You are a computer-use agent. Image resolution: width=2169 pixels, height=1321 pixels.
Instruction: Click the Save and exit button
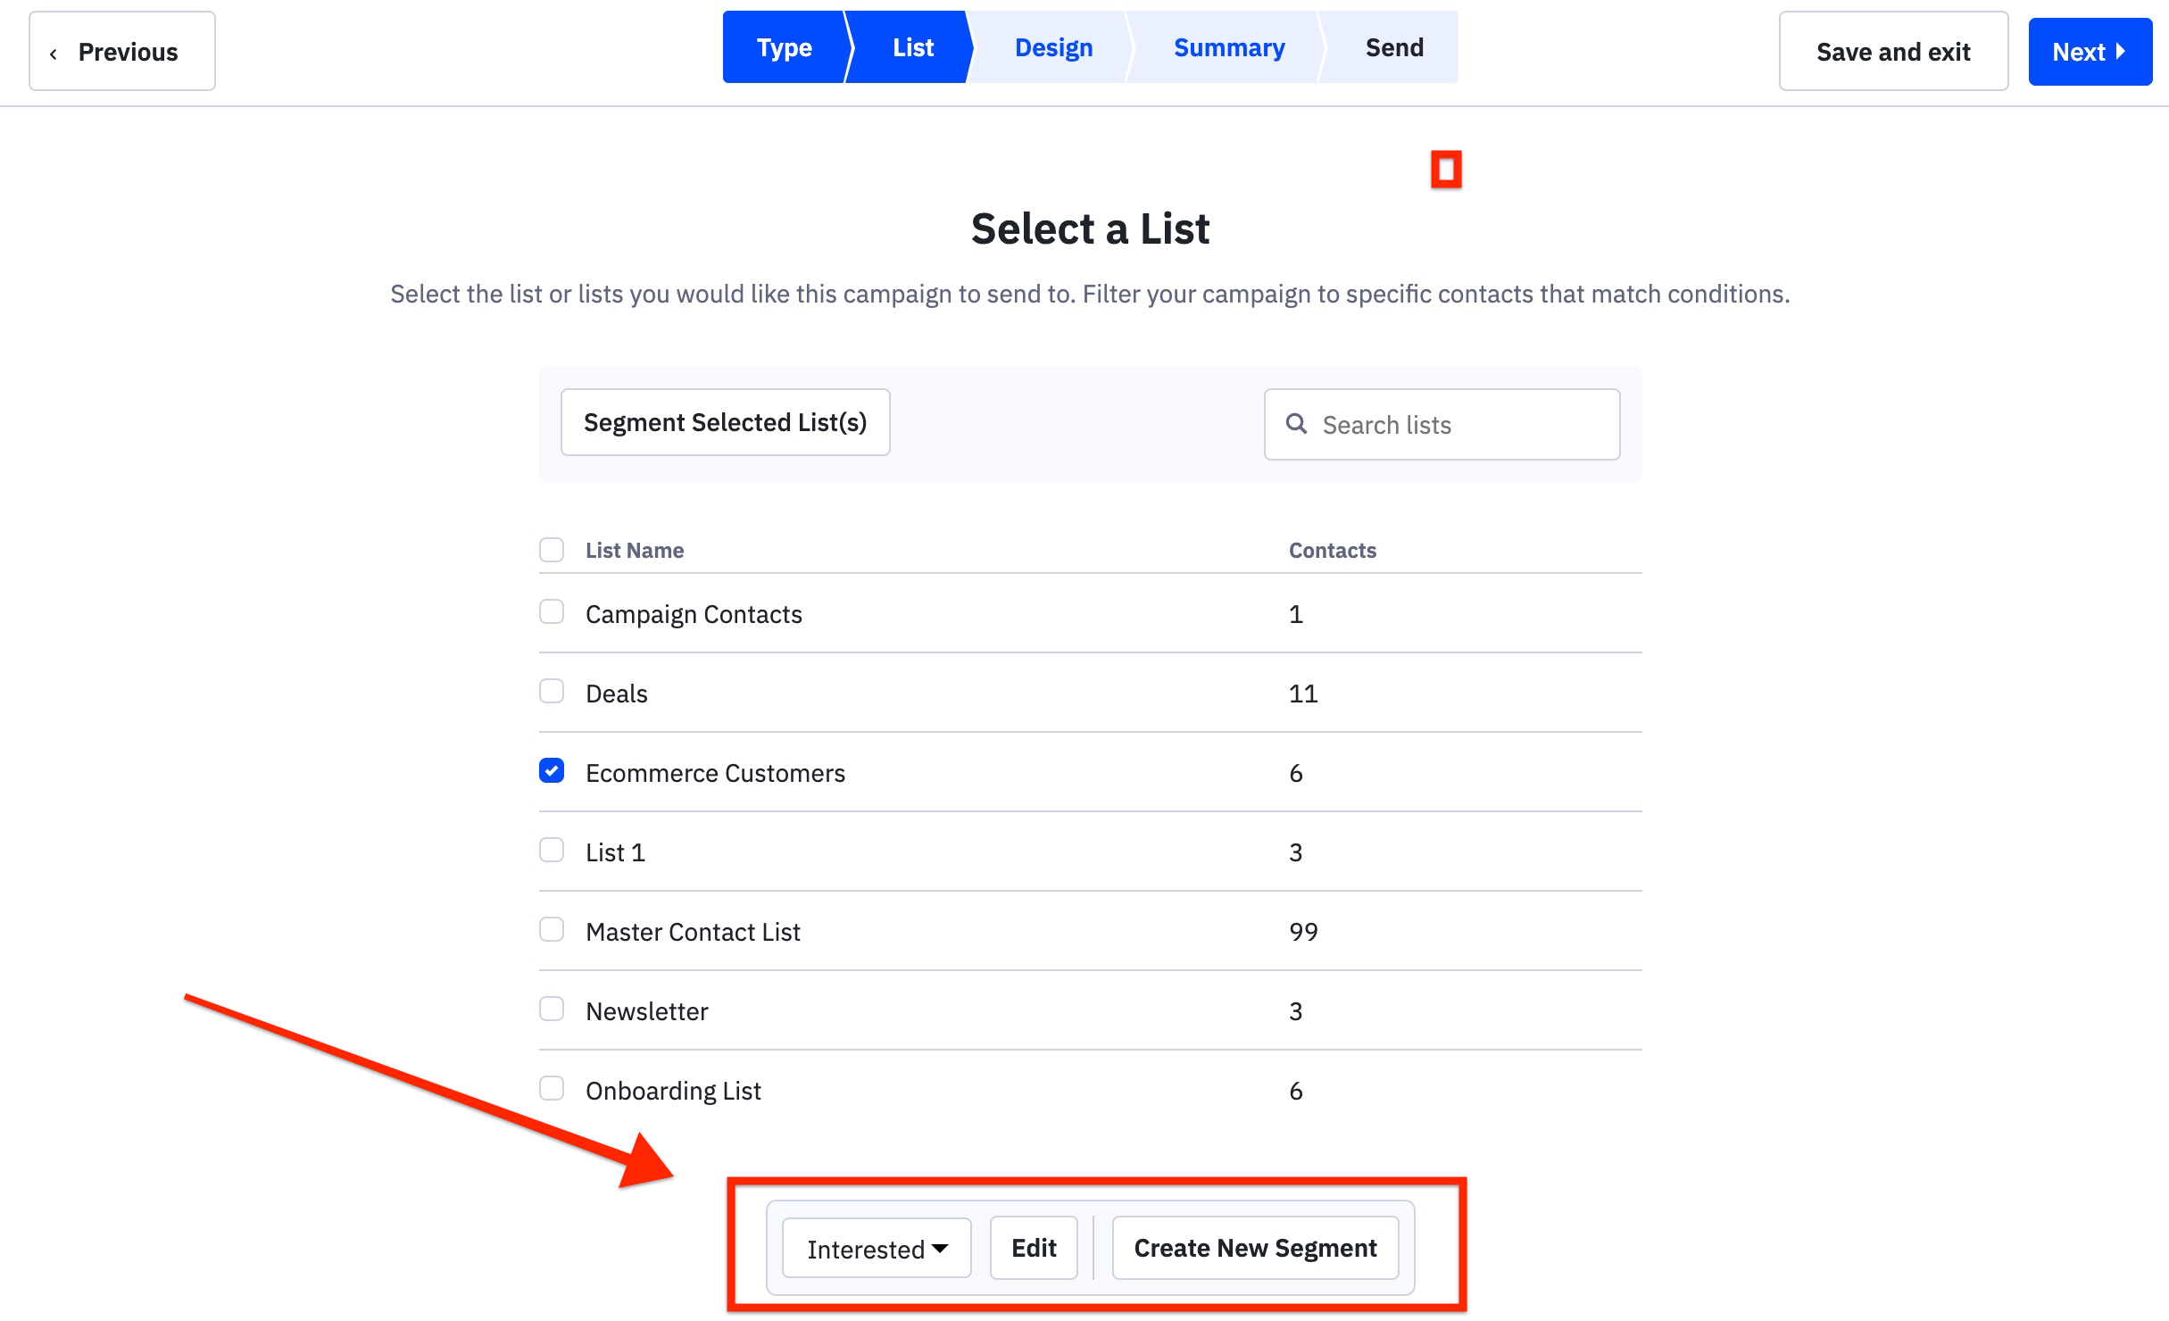pos(1891,51)
